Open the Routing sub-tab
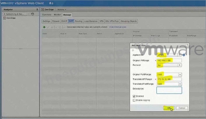 79,21
